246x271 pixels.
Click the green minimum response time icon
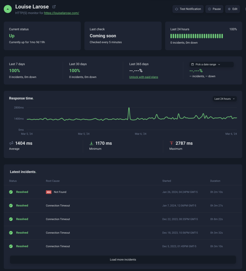91,143
